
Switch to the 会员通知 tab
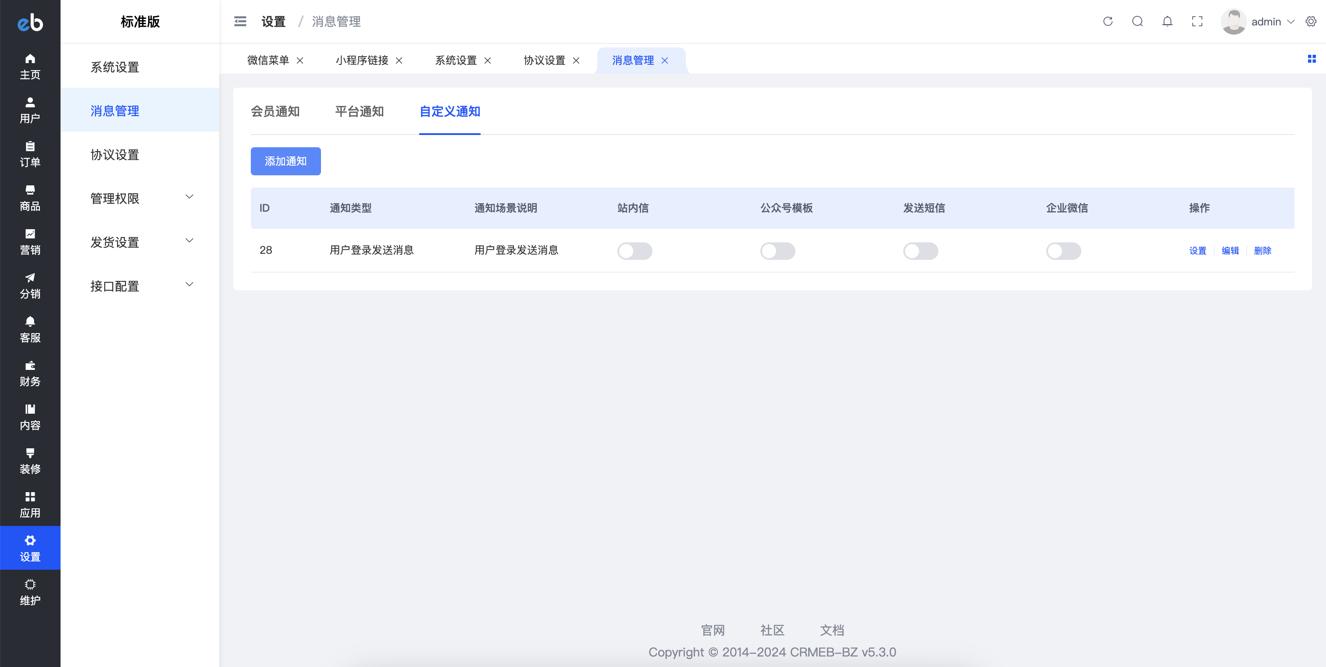pos(275,112)
